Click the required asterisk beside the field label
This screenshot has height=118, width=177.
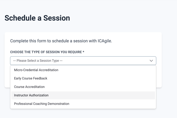(83, 52)
